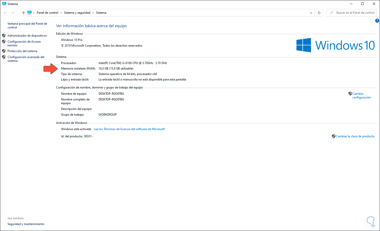Click the forward navigation arrow
The image size is (380, 231).
tap(12, 13)
